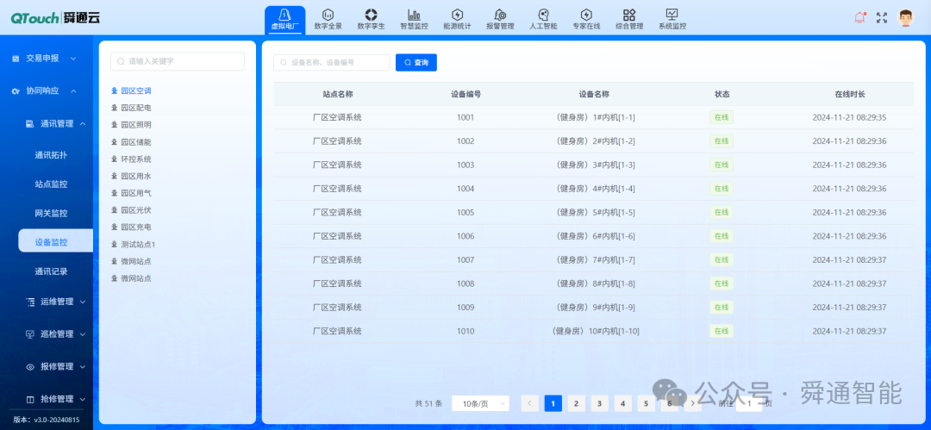Expand the 交易申报 sidebar menu
The width and height of the screenshot is (931, 430).
pyautogui.click(x=47, y=59)
